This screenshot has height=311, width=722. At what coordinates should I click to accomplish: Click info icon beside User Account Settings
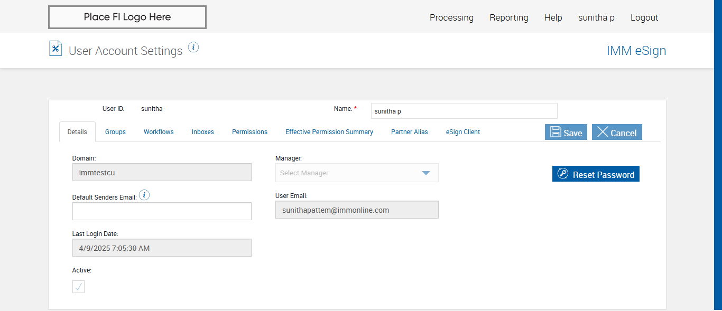pos(193,48)
